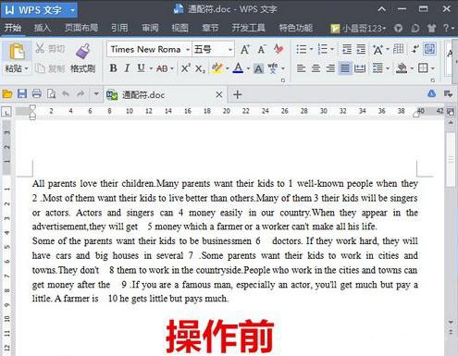Open the quick access toolbar customize dropdown
Viewport: 458px width, 356px height.
click(96, 93)
